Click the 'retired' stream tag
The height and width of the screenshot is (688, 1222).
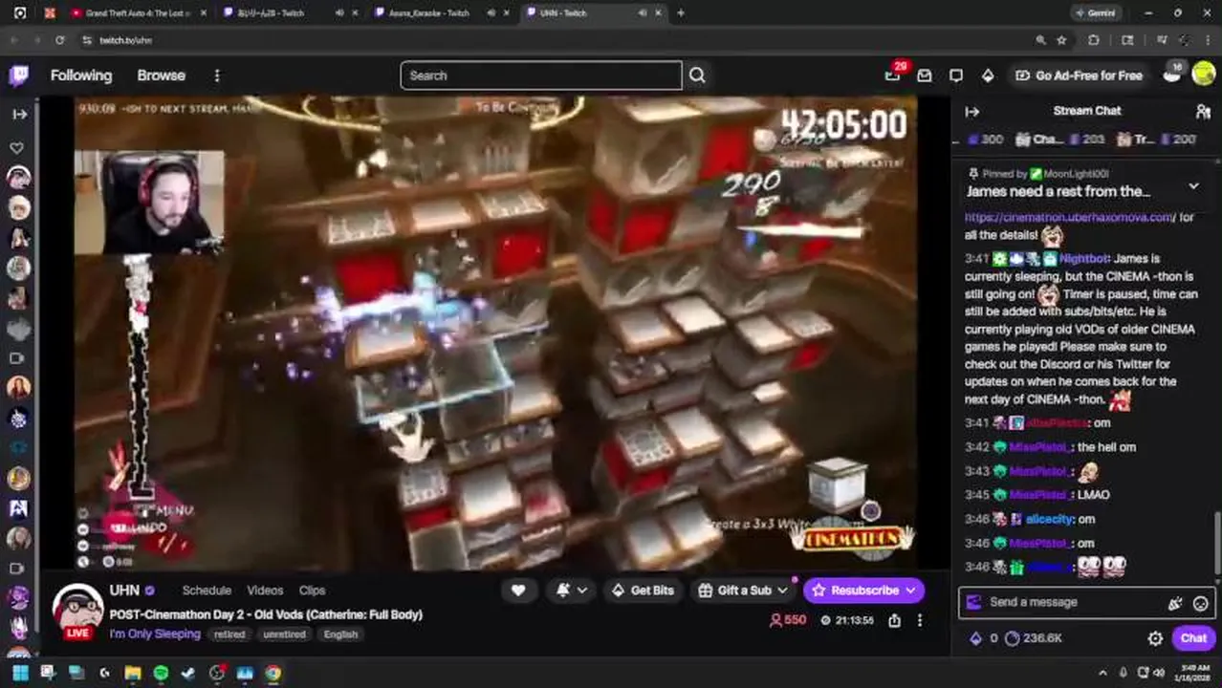coord(229,634)
